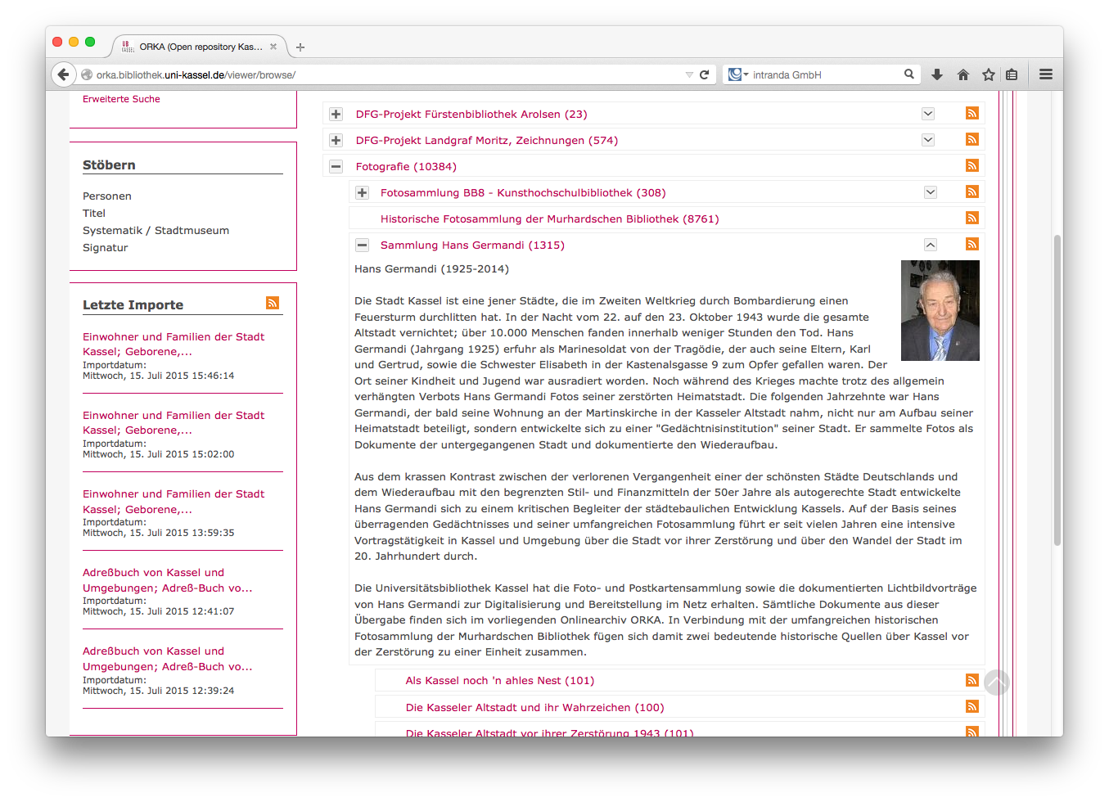
Task: Open RSS feed for DFG-Projekt Fürstenbibliothek Arolsen
Action: pyautogui.click(x=972, y=114)
